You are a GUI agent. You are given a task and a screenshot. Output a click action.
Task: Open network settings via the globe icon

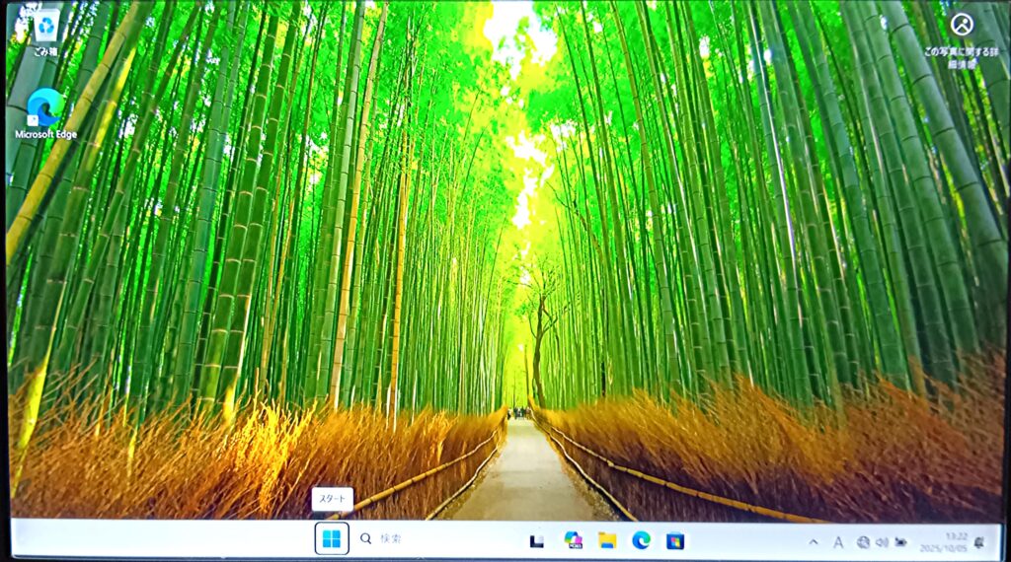pos(863,541)
